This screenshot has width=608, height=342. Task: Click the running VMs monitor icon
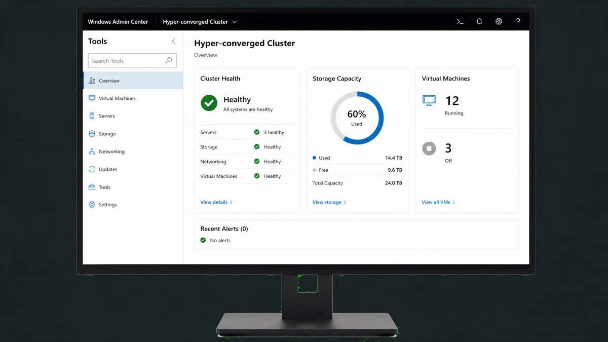point(429,101)
